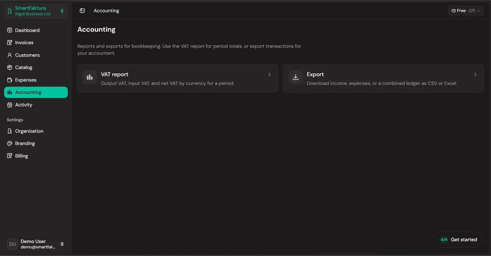Screen dimensions: 491x256
Task: Click the Branding palette icon
Action: point(10,143)
